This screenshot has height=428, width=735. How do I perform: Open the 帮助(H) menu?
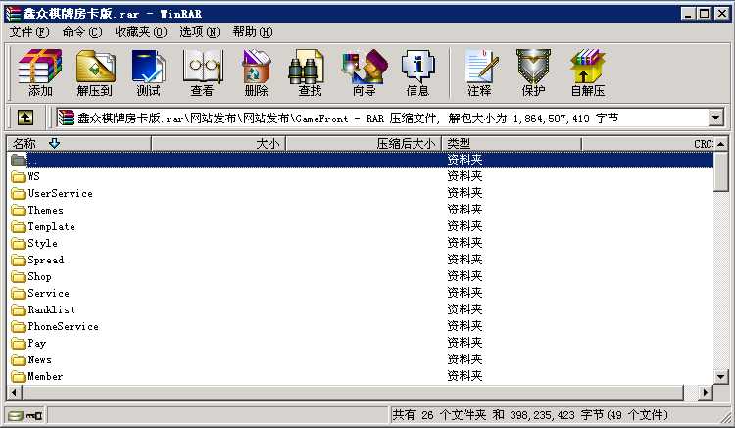tap(253, 32)
